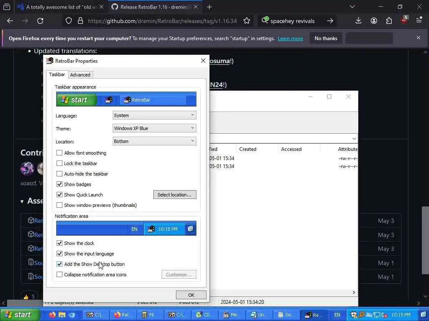Close the RetroBar Properties dialog
The height and width of the screenshot is (321, 429).
[203, 61]
